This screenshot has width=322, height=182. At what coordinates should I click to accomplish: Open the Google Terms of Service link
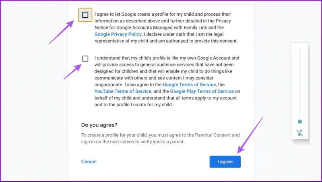coord(189,85)
